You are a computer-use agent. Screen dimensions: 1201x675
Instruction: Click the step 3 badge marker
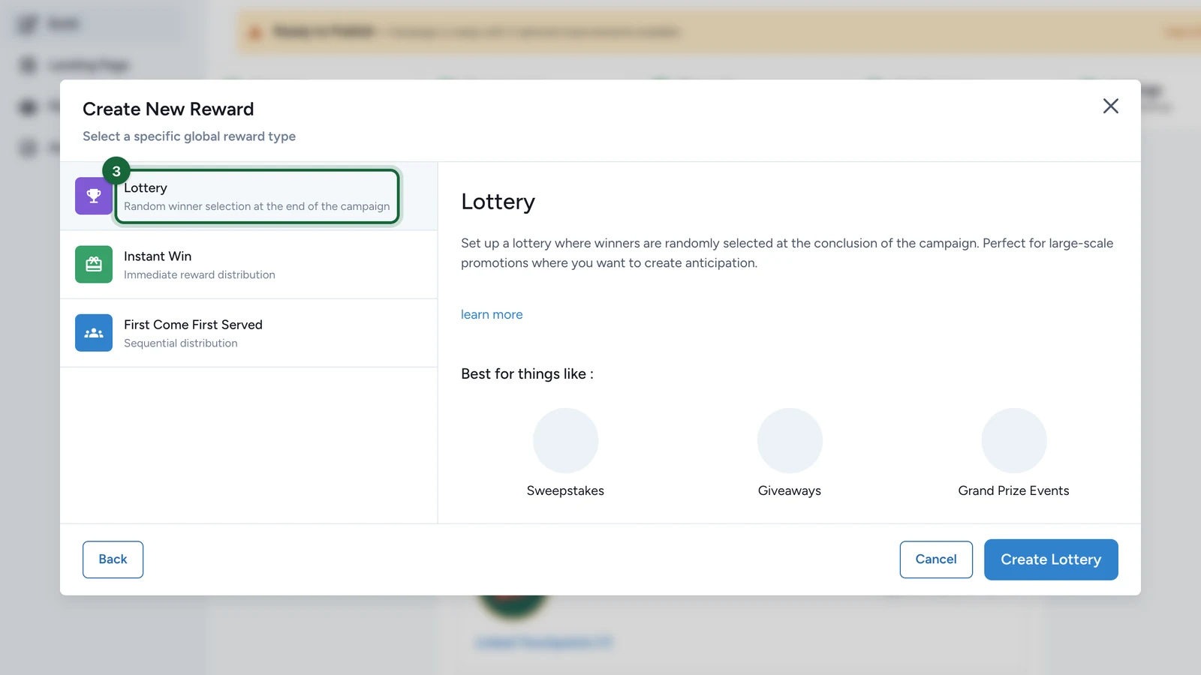point(116,171)
